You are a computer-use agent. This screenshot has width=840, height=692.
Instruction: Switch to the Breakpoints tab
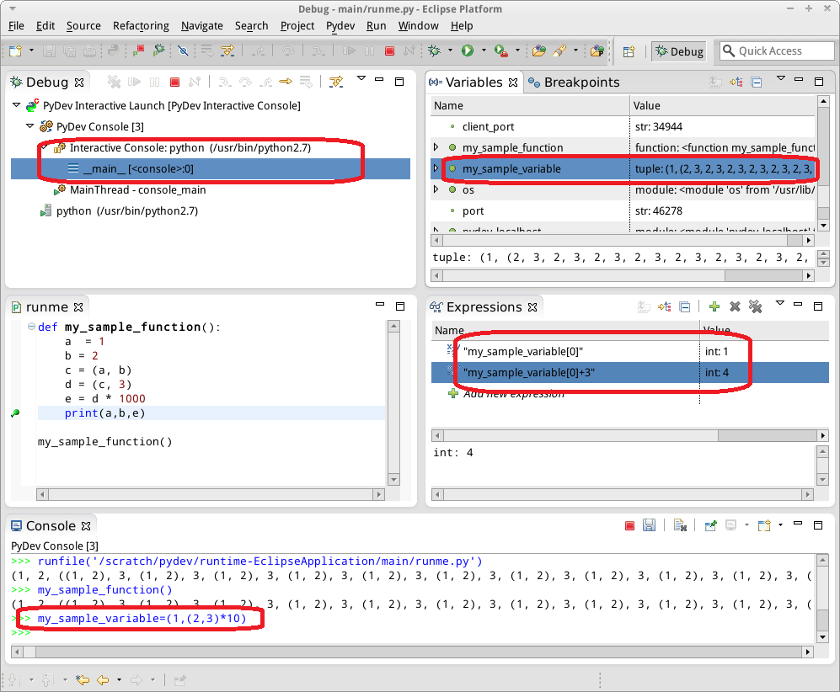[x=574, y=83]
